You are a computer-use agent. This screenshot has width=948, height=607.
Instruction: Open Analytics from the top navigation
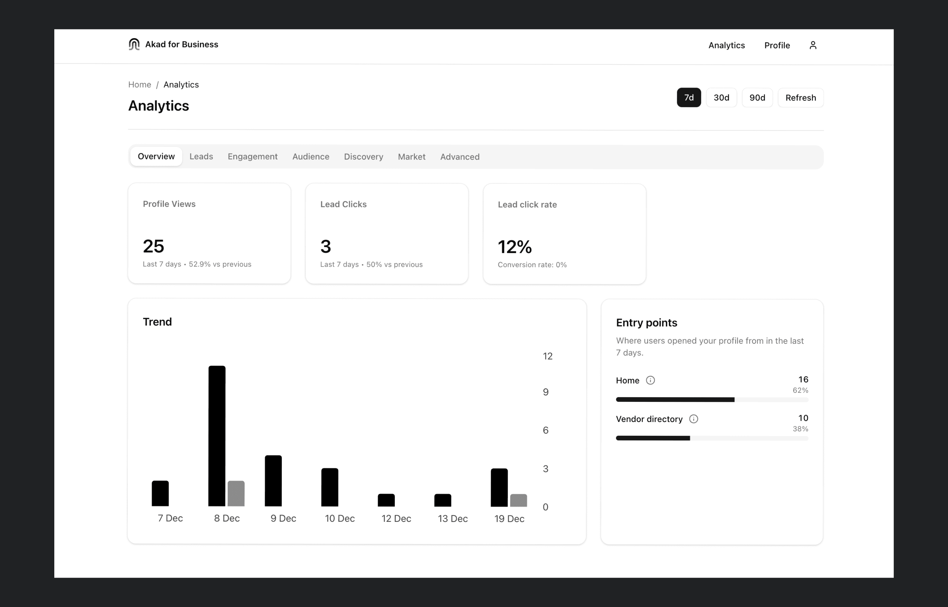click(727, 45)
